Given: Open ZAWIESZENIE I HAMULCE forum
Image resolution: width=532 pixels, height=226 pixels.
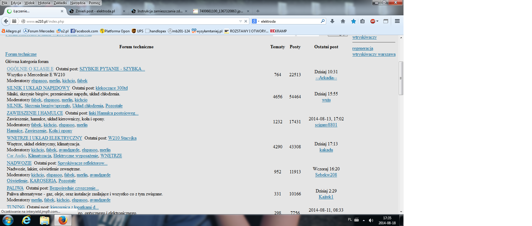Looking at the screenshot, I should (35, 113).
